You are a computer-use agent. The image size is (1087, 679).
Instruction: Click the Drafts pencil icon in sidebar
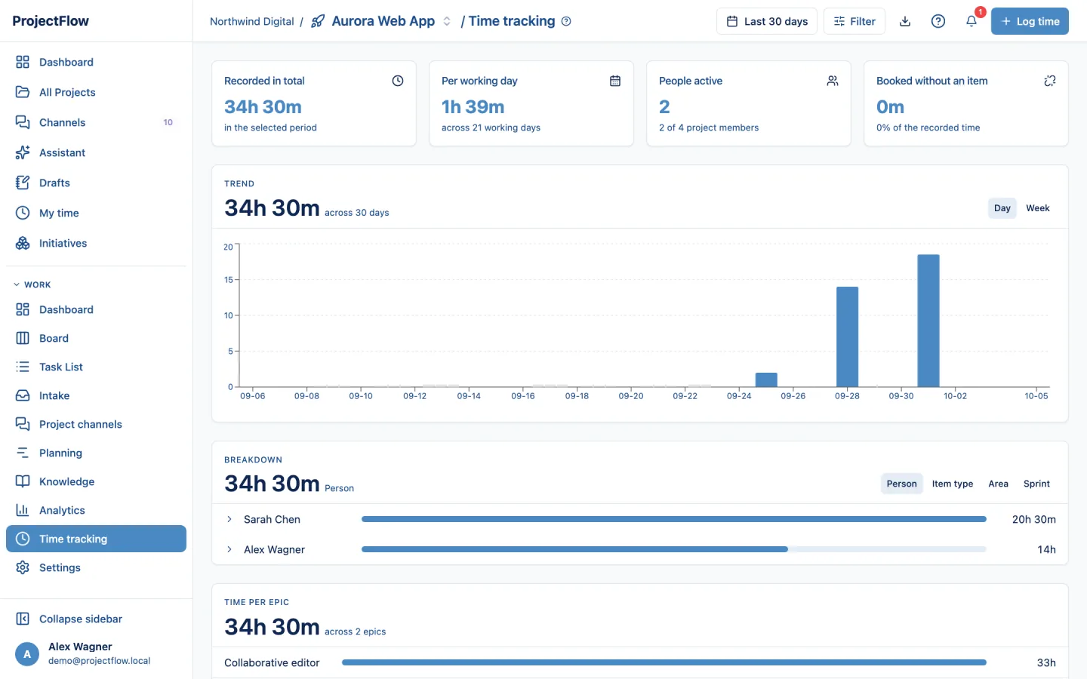(23, 183)
